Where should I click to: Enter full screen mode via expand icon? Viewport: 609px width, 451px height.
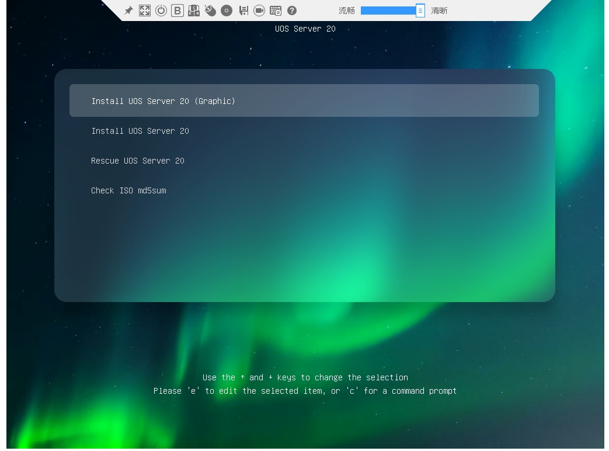coord(145,11)
